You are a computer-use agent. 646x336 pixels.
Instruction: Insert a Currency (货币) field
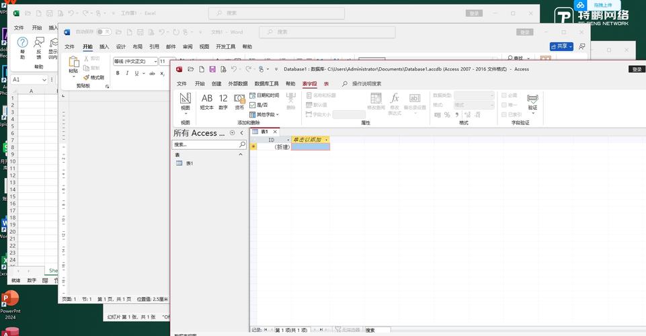(x=239, y=101)
